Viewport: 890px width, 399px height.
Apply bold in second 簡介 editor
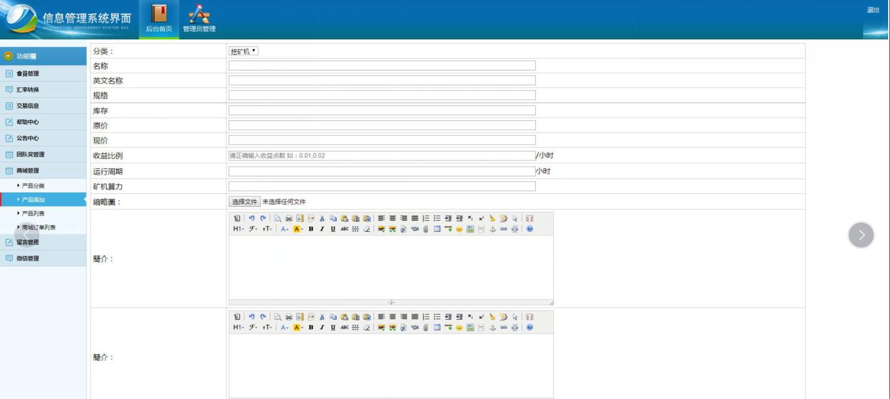(x=311, y=327)
